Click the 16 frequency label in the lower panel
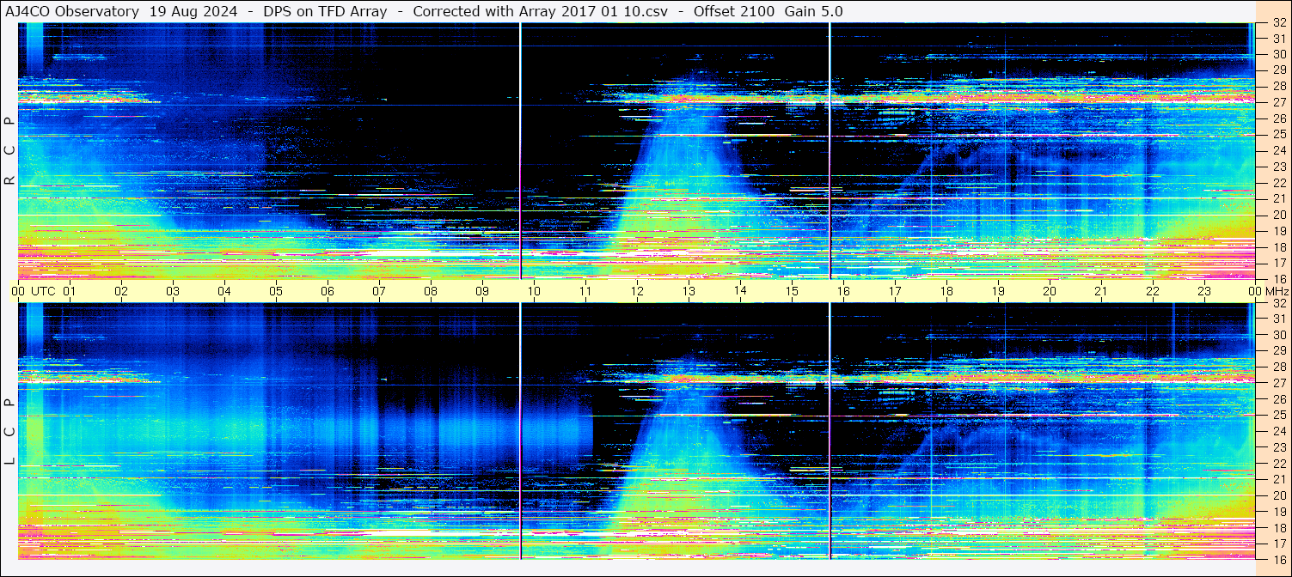Image resolution: width=1292 pixels, height=577 pixels. click(x=1278, y=559)
